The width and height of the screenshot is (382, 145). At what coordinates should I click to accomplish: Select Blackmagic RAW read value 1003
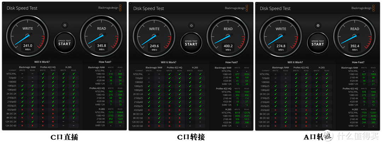click(x=373, y=74)
